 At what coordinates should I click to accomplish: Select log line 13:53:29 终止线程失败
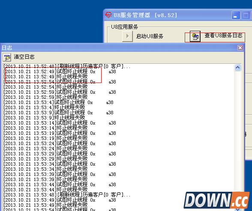[45, 159]
